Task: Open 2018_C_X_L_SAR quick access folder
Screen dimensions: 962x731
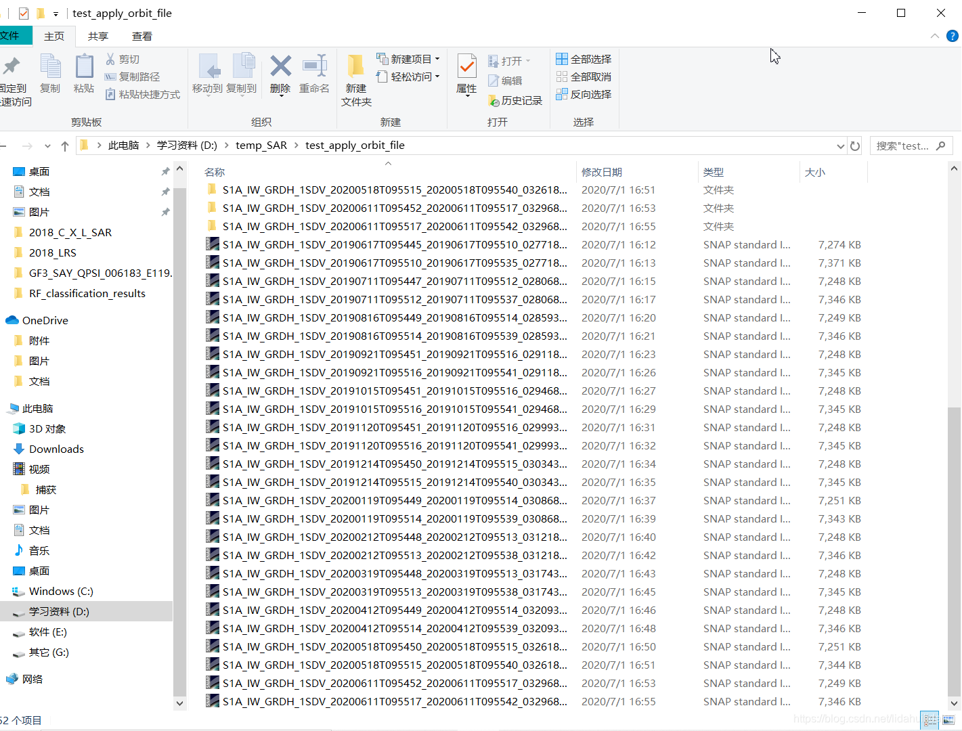Action: 70,232
